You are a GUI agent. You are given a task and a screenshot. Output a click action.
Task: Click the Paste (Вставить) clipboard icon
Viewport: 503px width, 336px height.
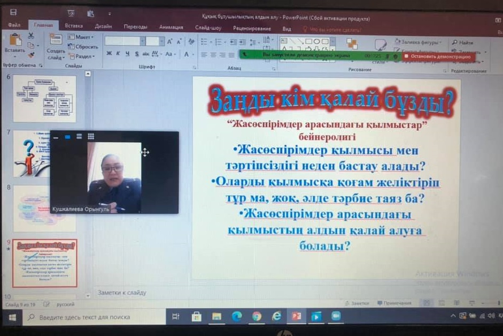pyautogui.click(x=14, y=41)
